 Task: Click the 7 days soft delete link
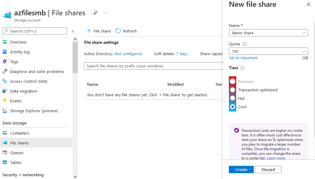[182, 54]
